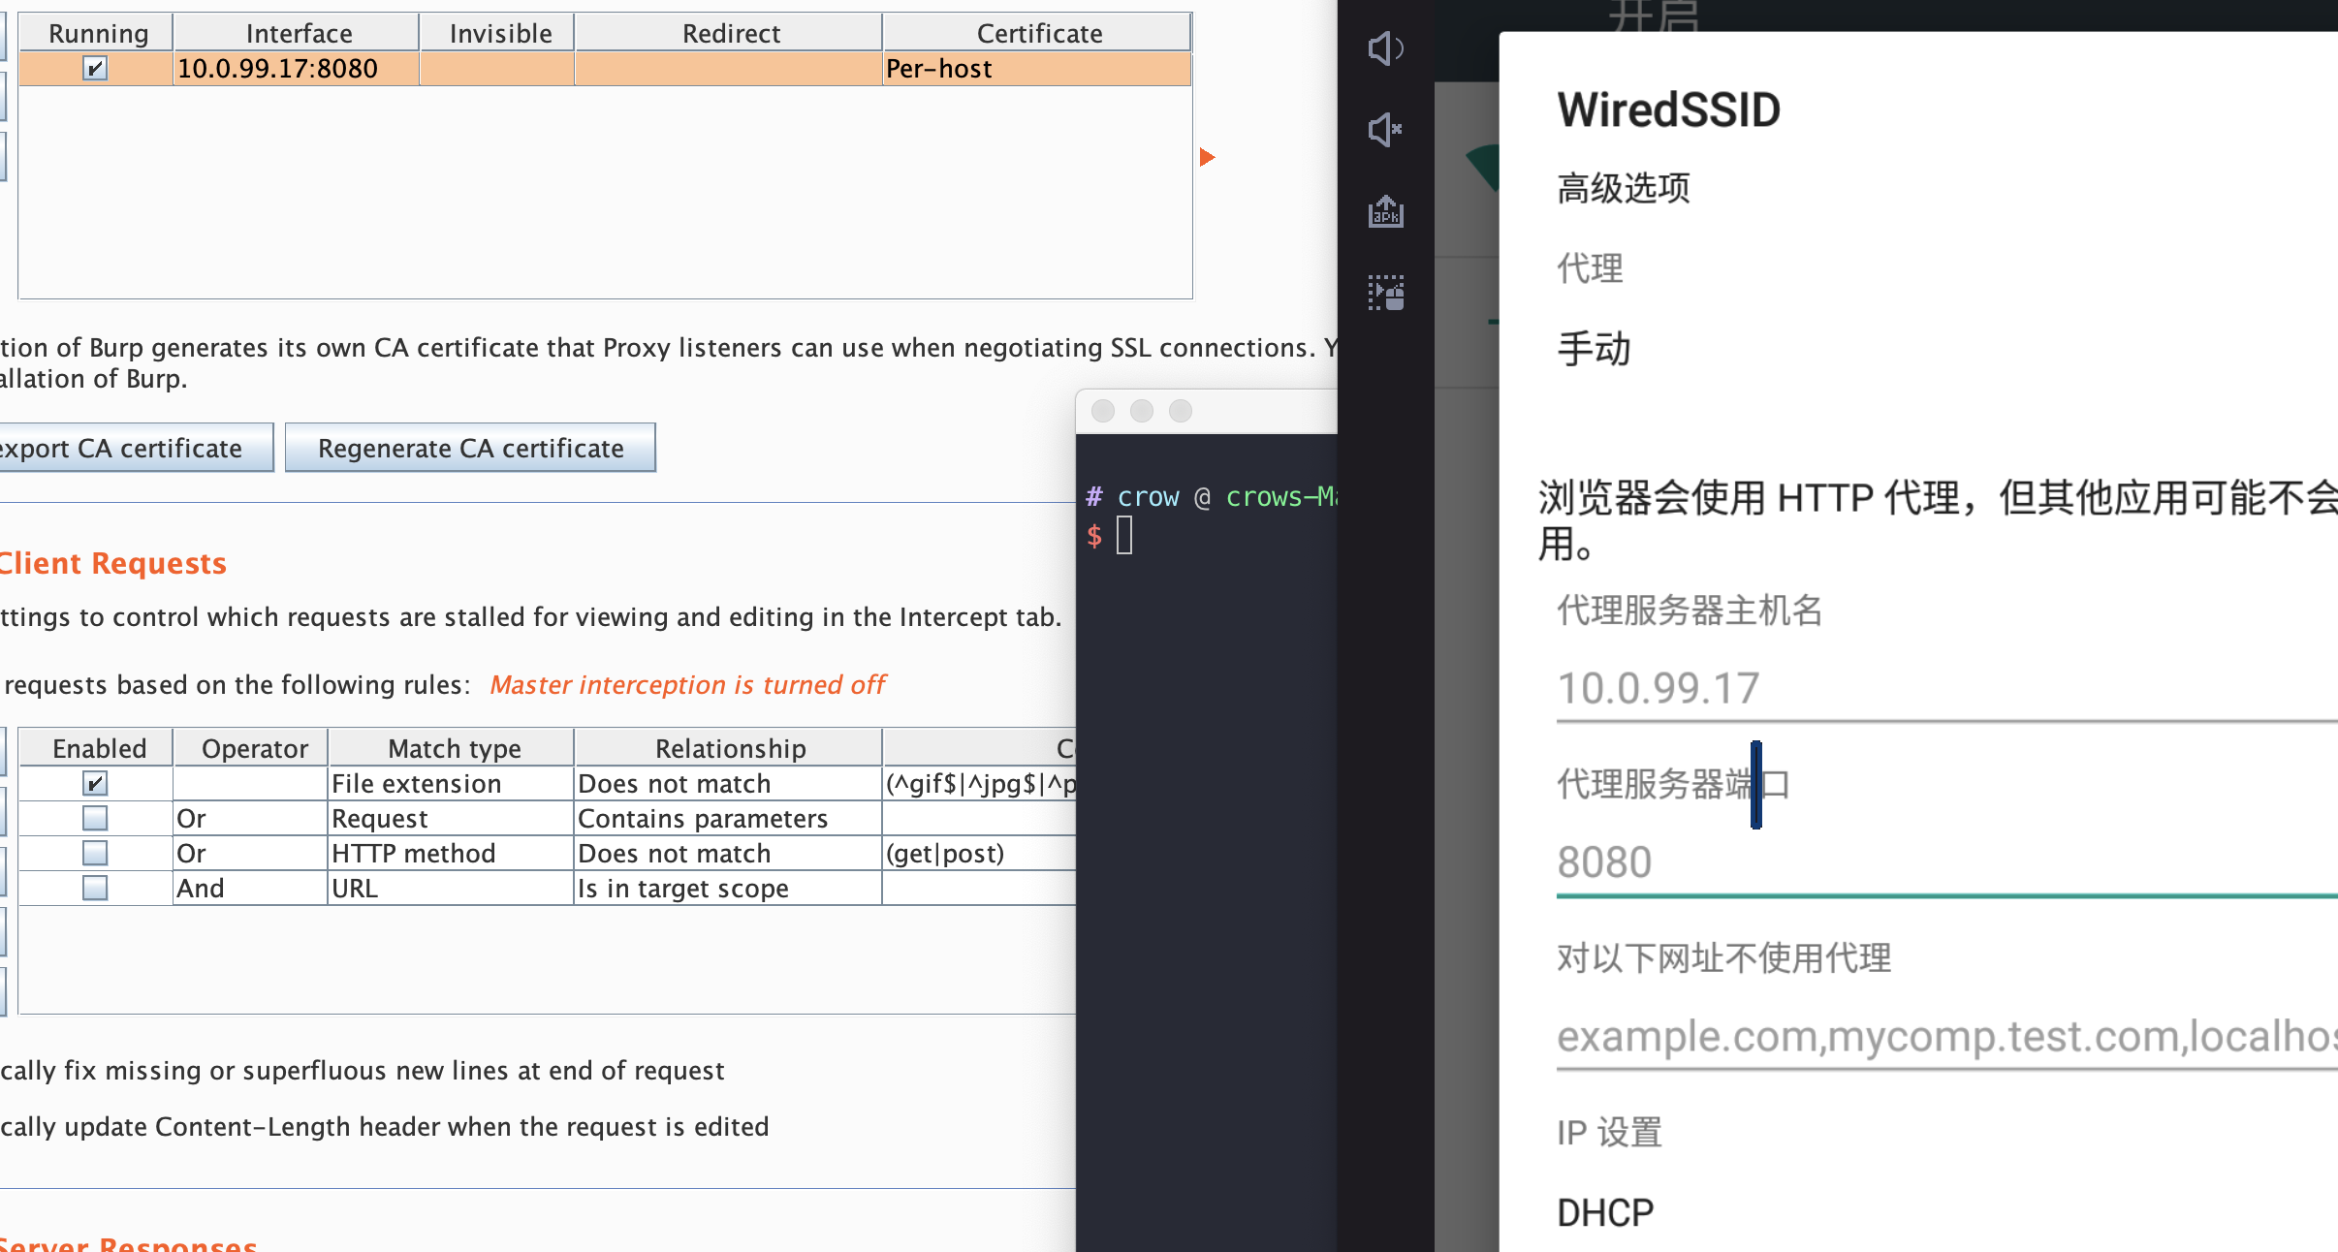Click the Match type column header
2338x1252 pixels.
point(453,748)
